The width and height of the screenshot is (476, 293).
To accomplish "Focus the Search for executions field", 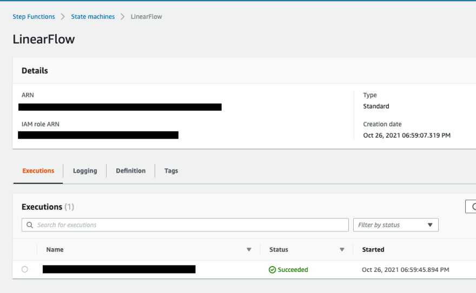I will 185,225.
